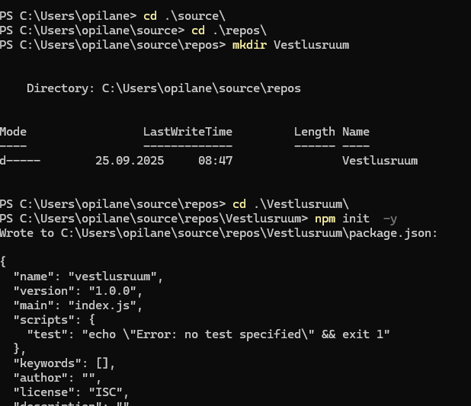
Task: Click the "cd .\source\" command text
Action: (x=183, y=15)
